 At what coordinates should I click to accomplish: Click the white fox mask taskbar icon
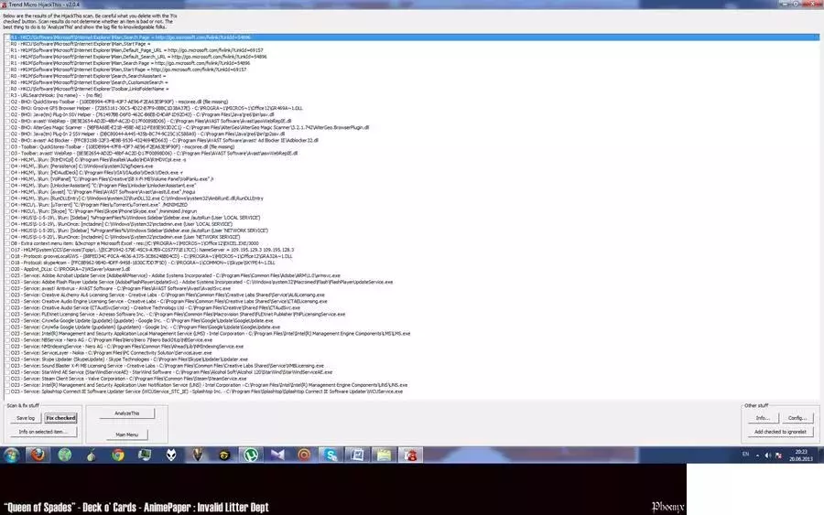171,455
